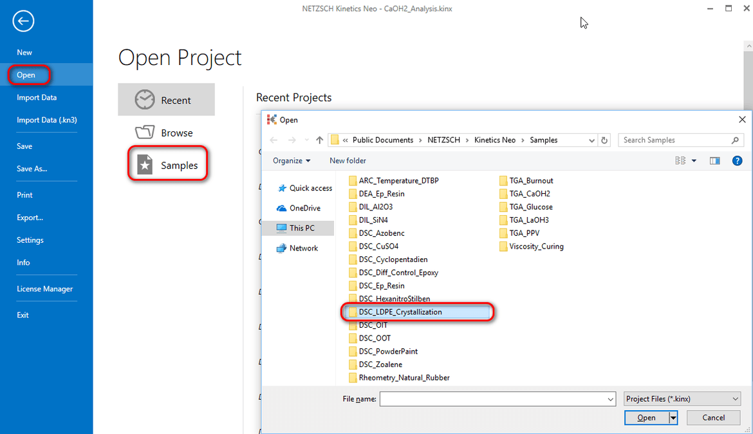Open the dialog Help button
753x434 pixels.
pos(737,160)
